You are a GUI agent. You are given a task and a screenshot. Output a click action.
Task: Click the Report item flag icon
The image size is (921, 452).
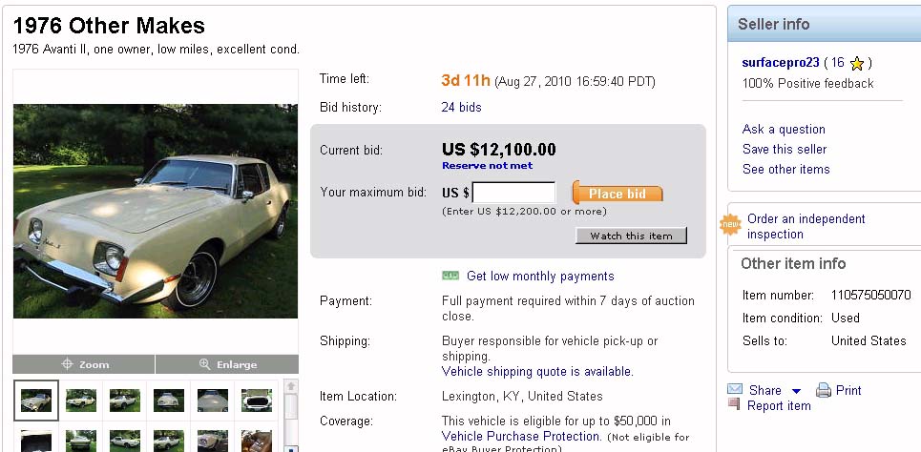click(734, 404)
